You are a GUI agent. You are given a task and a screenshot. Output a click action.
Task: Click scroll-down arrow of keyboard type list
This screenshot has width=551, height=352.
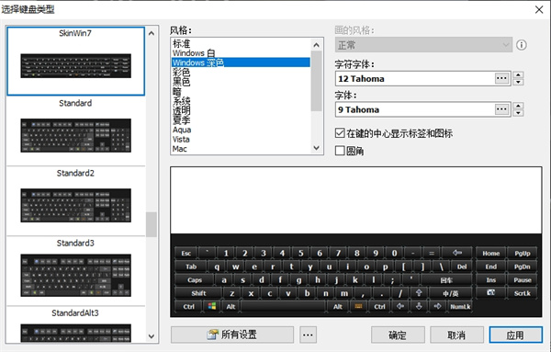pyautogui.click(x=152, y=336)
